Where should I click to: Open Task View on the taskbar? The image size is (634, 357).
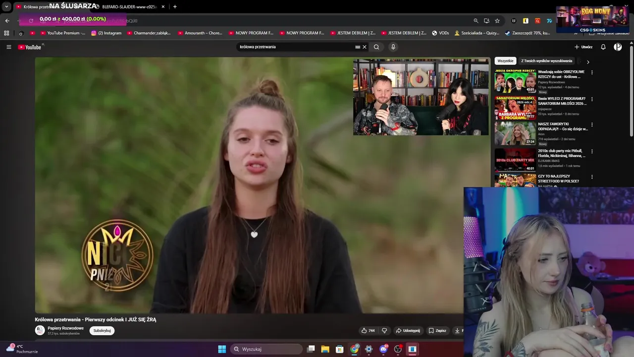point(311,349)
